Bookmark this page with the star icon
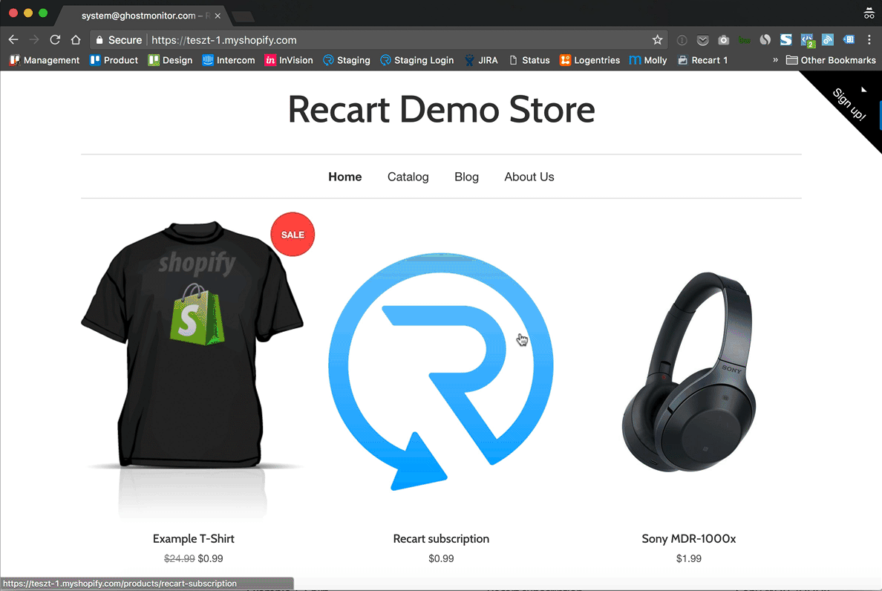Screen dimensions: 882x591 pyautogui.click(x=657, y=40)
